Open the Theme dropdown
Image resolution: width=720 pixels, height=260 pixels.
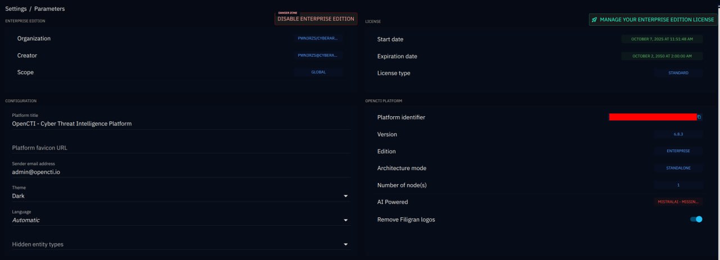(x=181, y=196)
